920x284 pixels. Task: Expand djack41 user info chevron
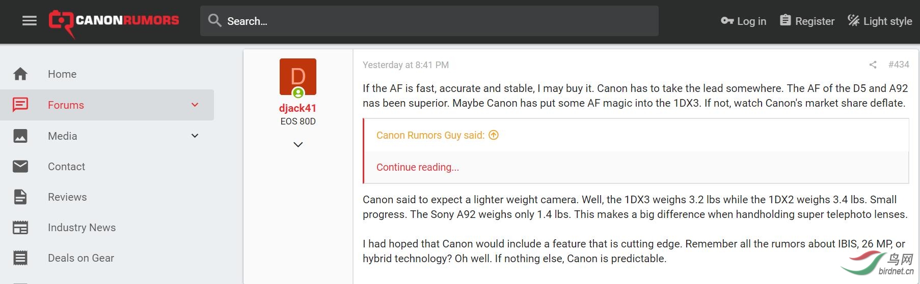click(x=298, y=145)
